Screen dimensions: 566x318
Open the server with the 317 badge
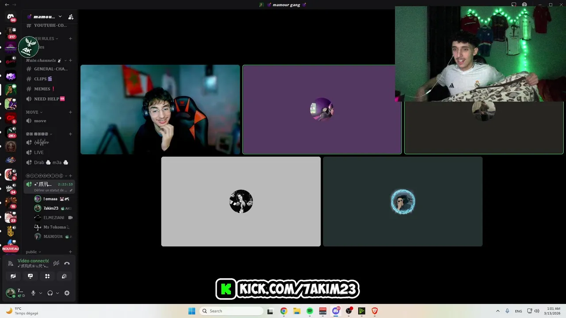pos(11,32)
